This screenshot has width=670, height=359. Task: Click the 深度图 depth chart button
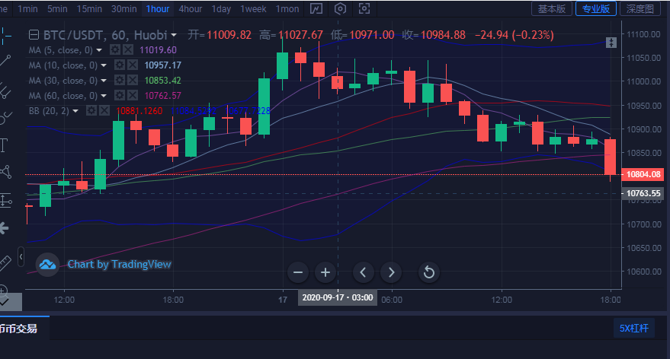pos(640,9)
